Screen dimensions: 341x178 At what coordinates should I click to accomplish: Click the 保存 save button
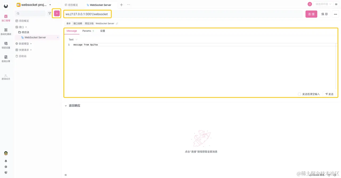[x=324, y=14]
